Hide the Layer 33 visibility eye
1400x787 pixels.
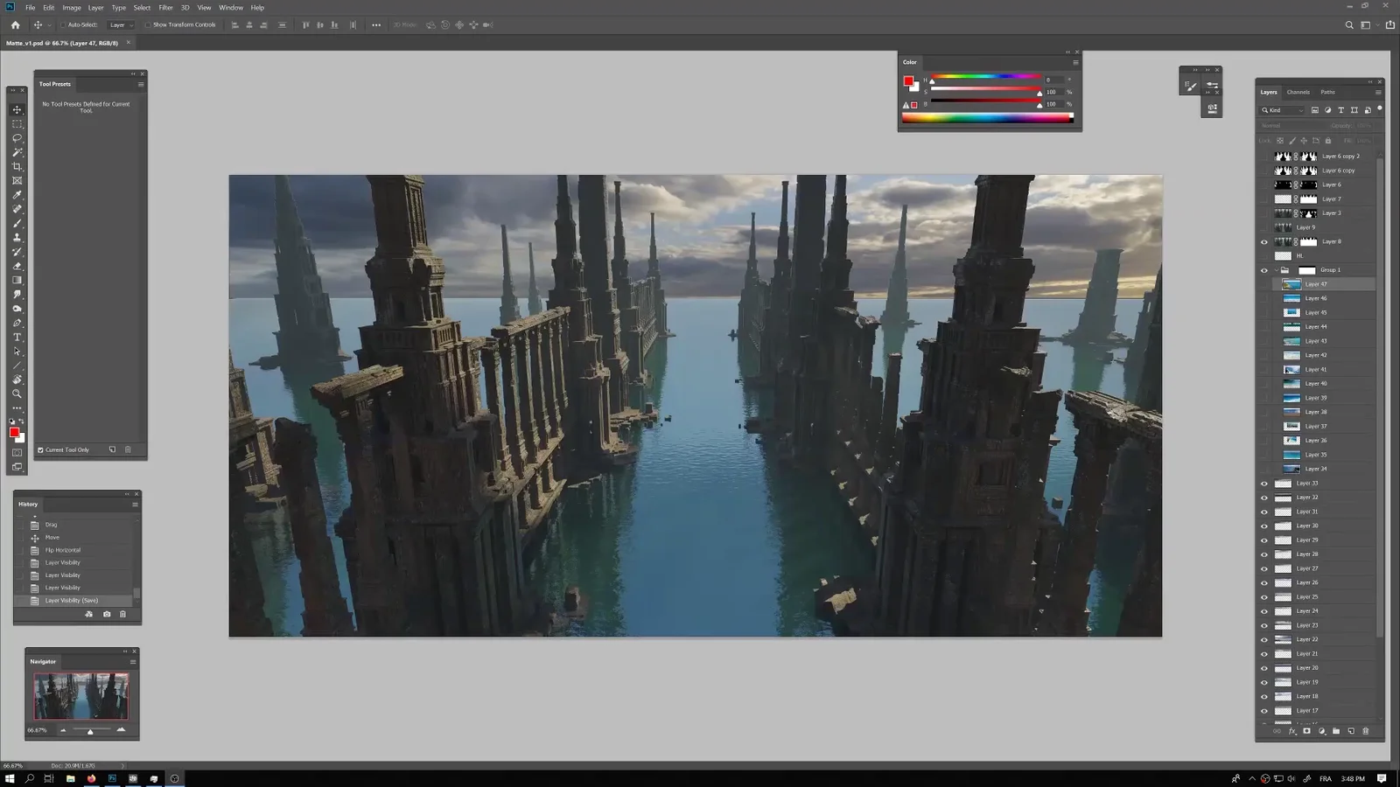point(1263,483)
